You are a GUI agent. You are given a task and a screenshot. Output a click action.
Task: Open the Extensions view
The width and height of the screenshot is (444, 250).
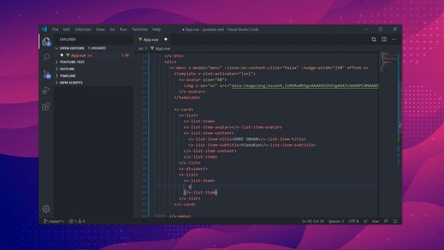coord(46,106)
